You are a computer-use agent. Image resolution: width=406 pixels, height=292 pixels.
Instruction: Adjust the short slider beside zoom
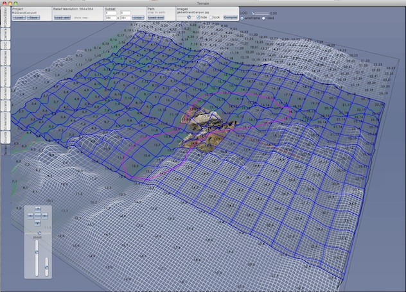click(47, 266)
